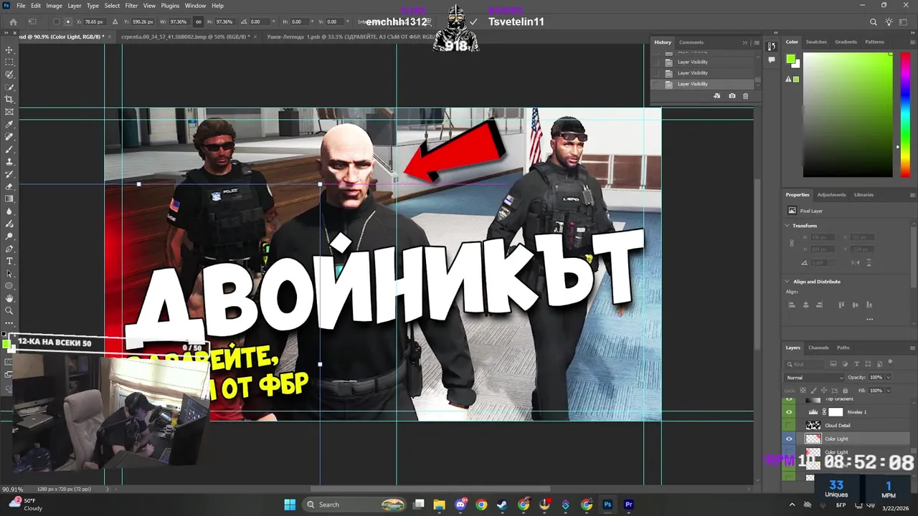Align top edges in Properties panel
Image resolution: width=918 pixels, height=516 pixels.
click(841, 305)
